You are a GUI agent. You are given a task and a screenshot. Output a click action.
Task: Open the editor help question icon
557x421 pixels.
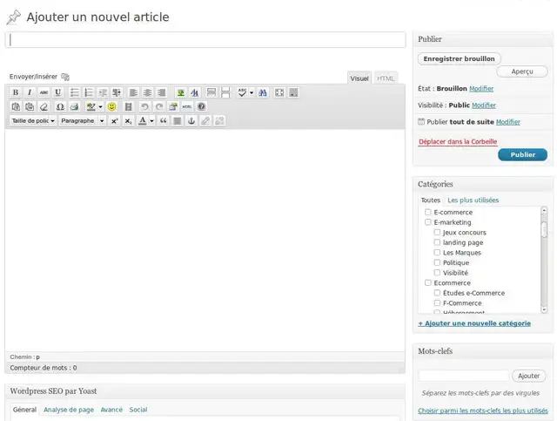[x=201, y=106]
